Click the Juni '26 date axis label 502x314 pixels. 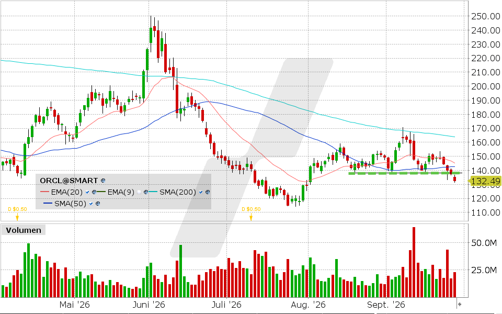pyautogui.click(x=149, y=305)
